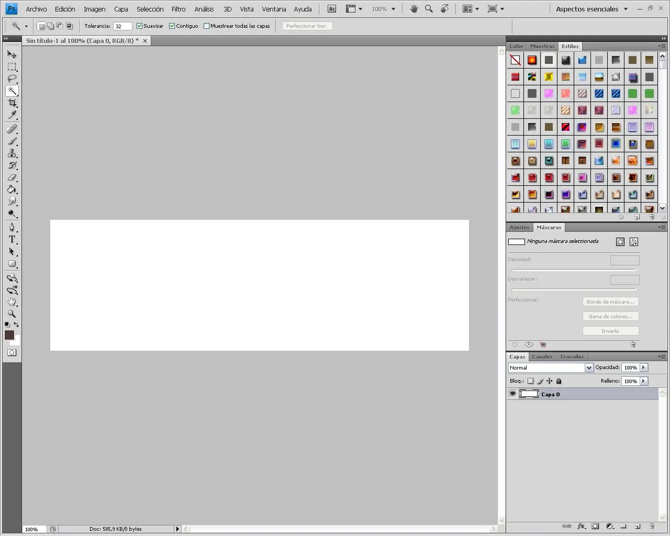The height and width of the screenshot is (536, 670).
Task: Switch to the Ajustes tab
Action: point(519,227)
